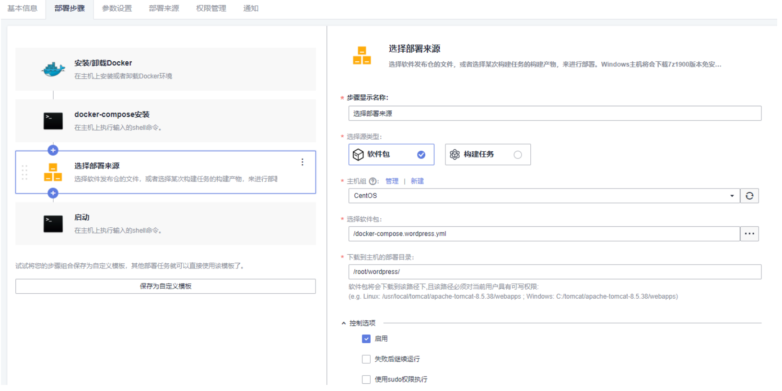The height and width of the screenshot is (391, 782).
Task: Open the three-dot menu of 选择部署来源 step
Action: point(303,162)
